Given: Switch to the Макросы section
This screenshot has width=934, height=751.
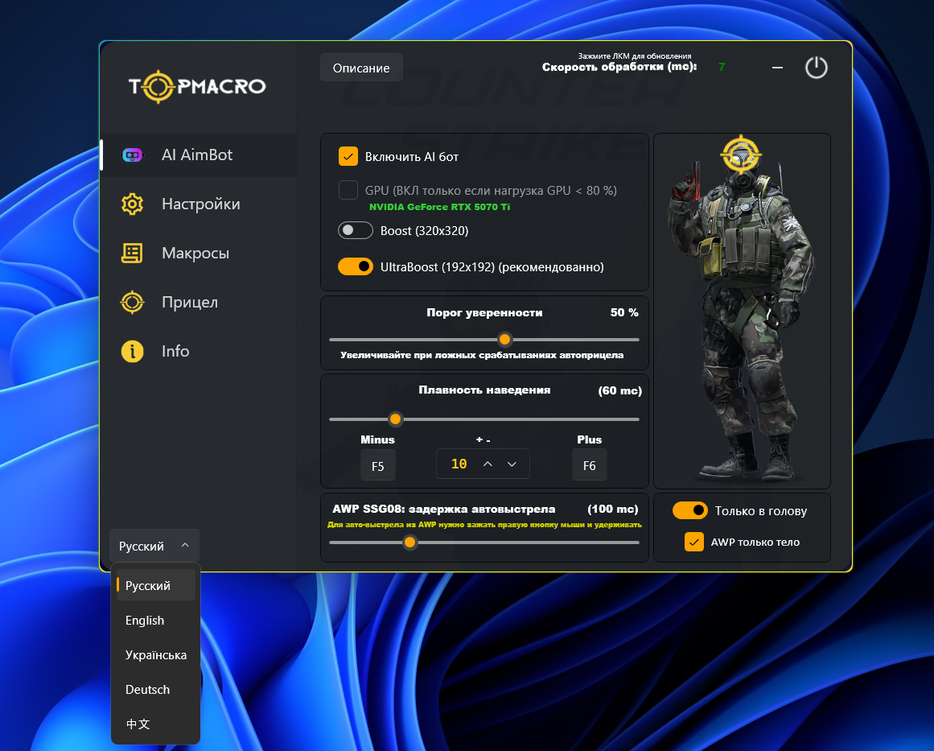Looking at the screenshot, I should tap(199, 254).
